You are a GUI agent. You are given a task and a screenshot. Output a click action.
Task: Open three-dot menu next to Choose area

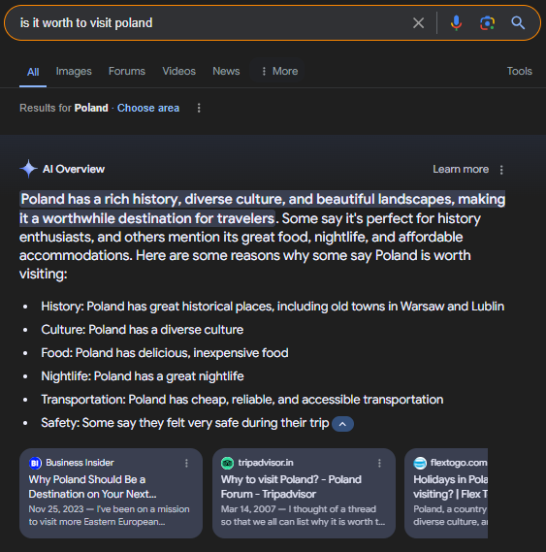coord(199,108)
